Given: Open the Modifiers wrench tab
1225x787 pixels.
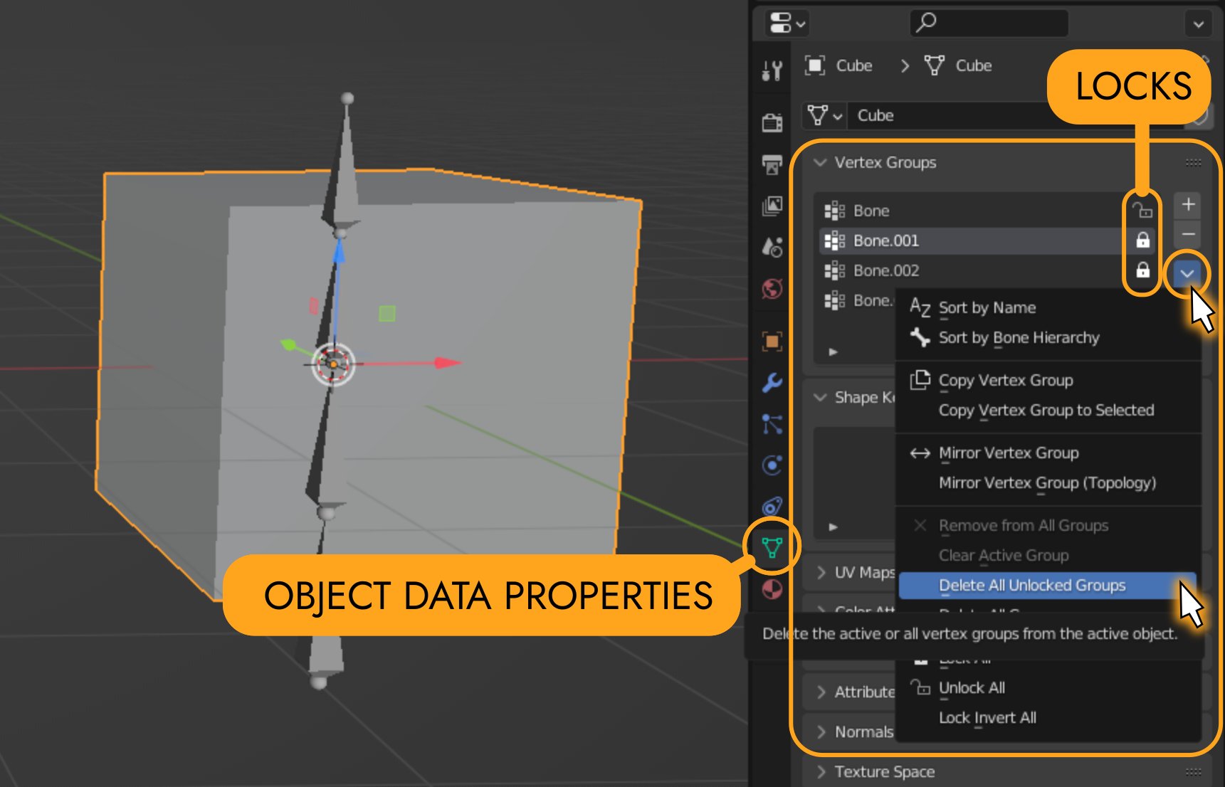Looking at the screenshot, I should click(x=772, y=383).
